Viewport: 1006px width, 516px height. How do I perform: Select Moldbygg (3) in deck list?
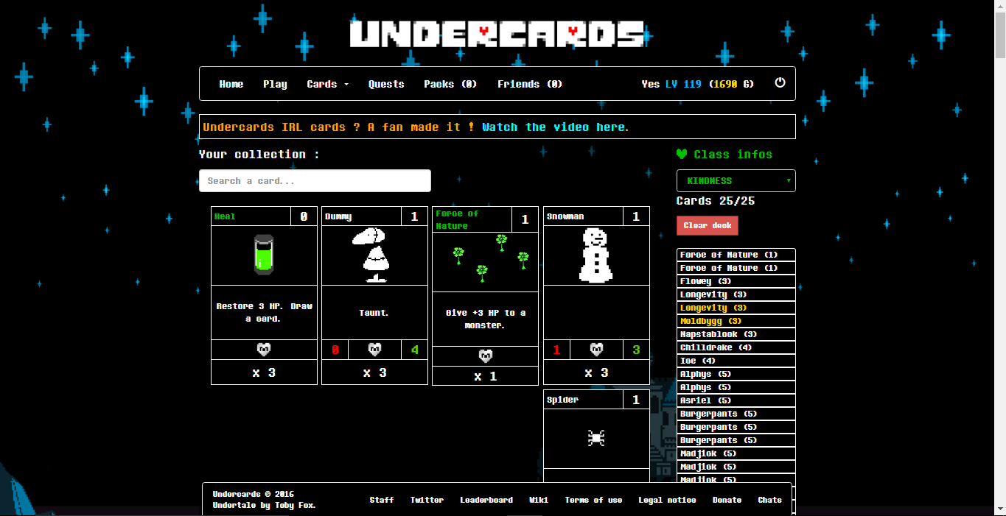tap(736, 321)
